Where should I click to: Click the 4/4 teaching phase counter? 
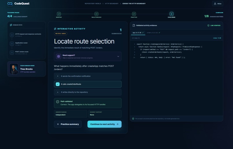(x=10, y=16)
